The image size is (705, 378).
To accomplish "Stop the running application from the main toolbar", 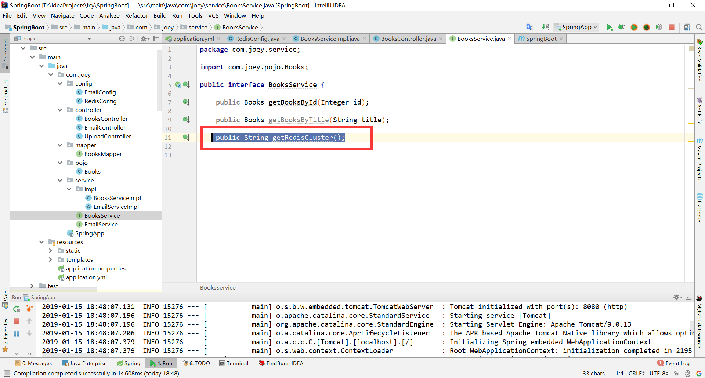I will point(672,27).
